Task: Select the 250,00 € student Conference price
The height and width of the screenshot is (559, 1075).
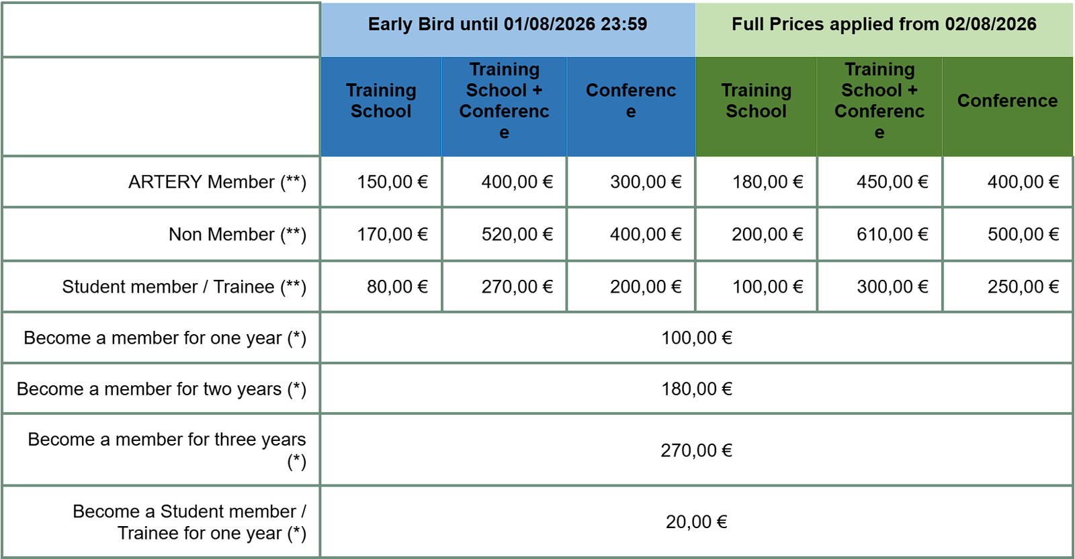Action: pos(1023,287)
